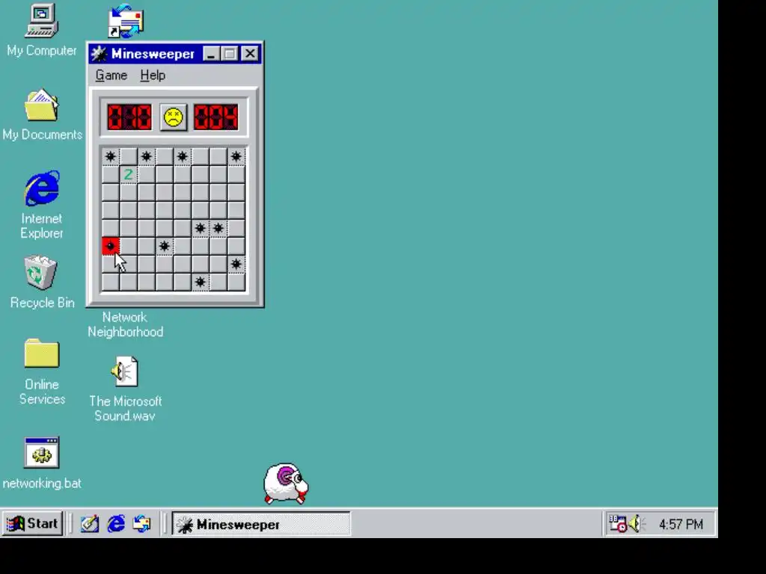This screenshot has height=574, width=766.
Task: Click the mine in the top-right corner cell
Action: (x=236, y=156)
